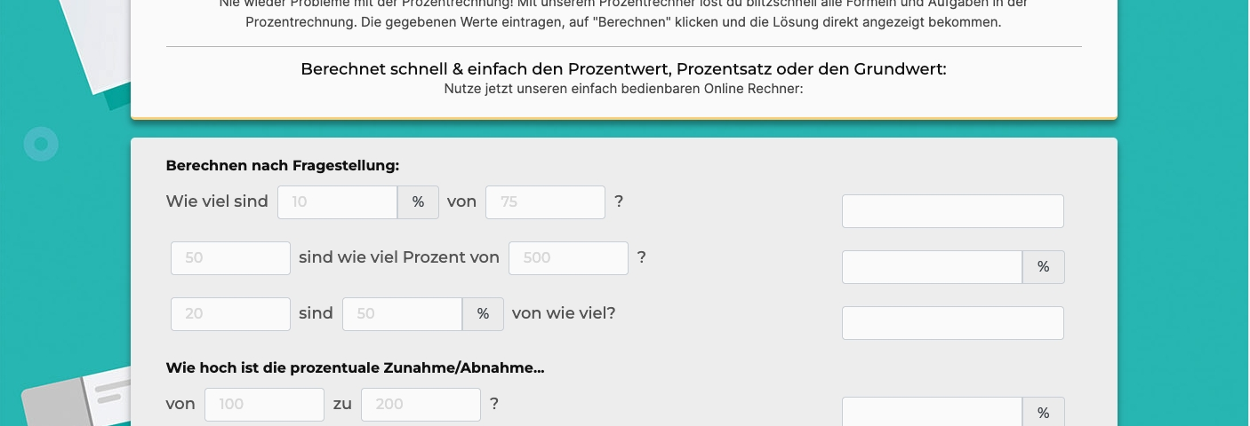Click the ring circle icon on teal background
Image resolution: width=1250 pixels, height=426 pixels.
(x=41, y=144)
